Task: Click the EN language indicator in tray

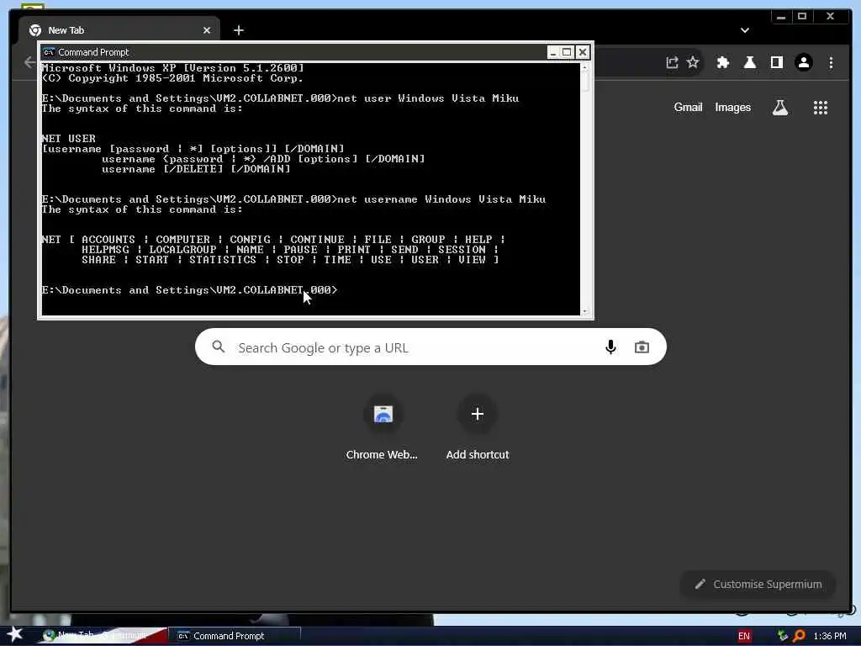Action: [744, 636]
